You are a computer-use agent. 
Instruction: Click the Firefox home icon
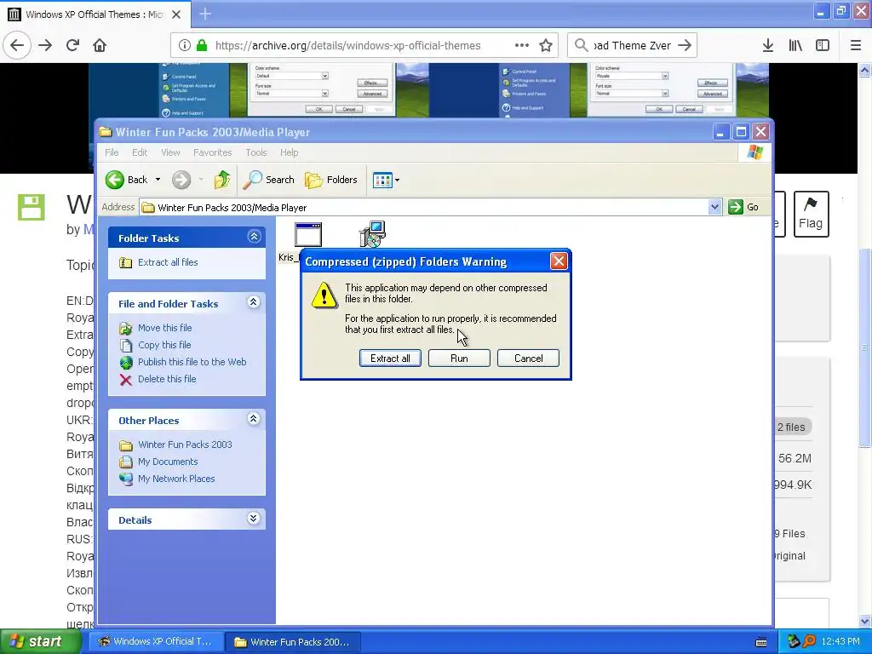100,45
